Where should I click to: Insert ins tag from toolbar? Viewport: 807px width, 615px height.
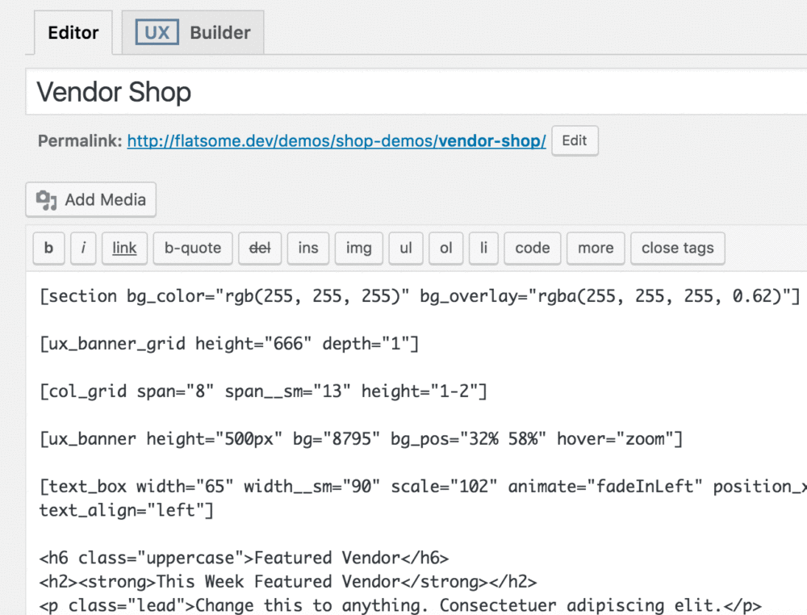(x=308, y=249)
